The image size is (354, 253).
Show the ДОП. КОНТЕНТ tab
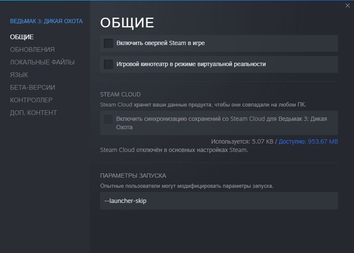[x=34, y=113]
